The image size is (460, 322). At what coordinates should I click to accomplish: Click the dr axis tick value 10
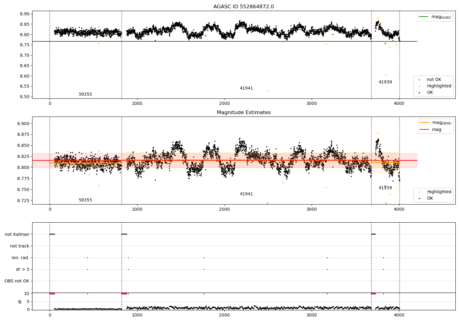[x=27, y=294]
